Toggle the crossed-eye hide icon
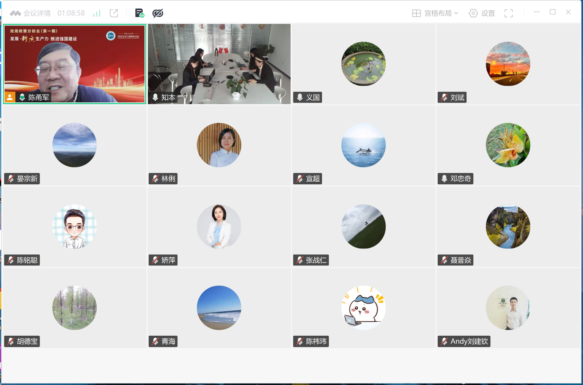Viewport: 583px width, 385px height. click(158, 13)
